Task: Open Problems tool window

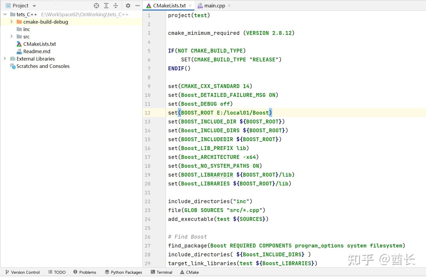Action: coord(85,272)
